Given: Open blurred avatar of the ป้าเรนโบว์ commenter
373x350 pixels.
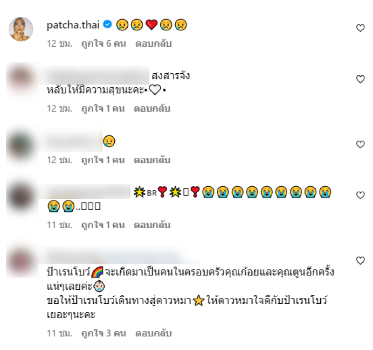Looking at the screenshot, I should tap(21, 261).
